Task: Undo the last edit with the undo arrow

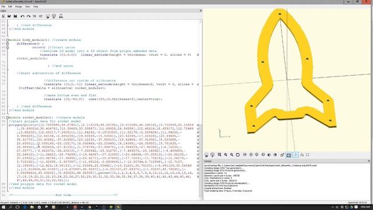Action: click(22, 16)
